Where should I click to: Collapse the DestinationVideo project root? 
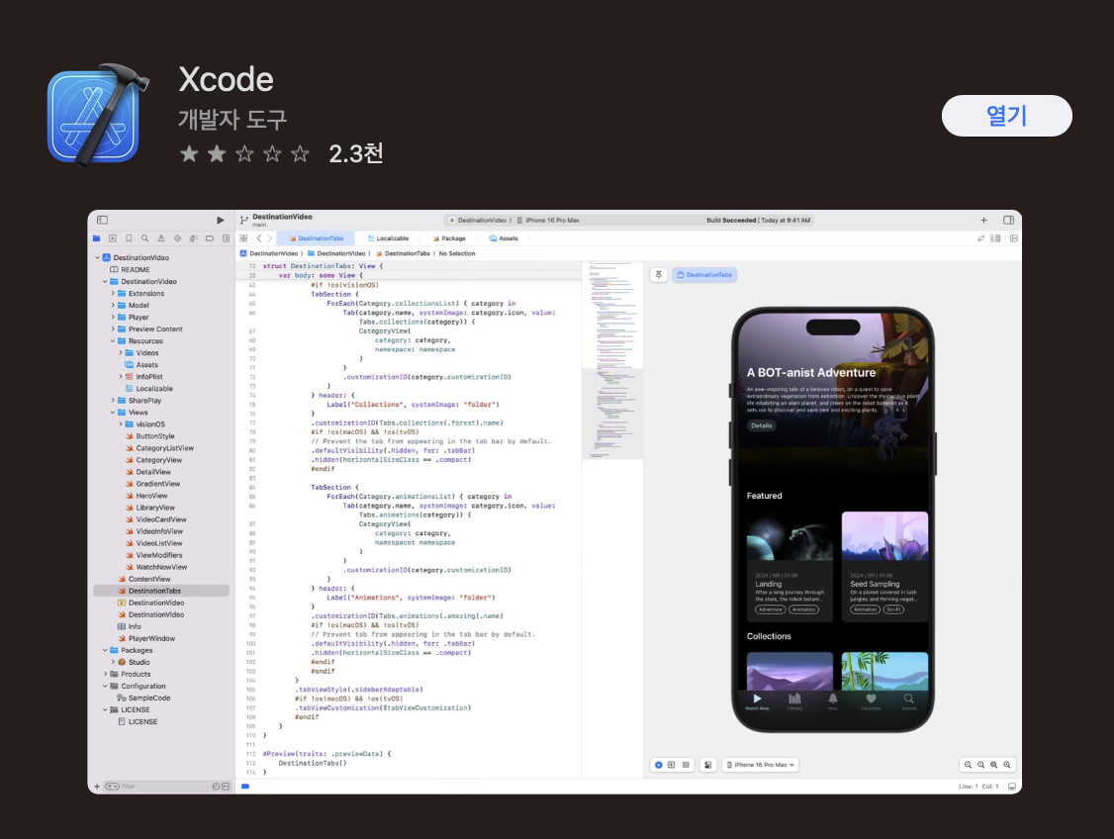pyautogui.click(x=97, y=258)
